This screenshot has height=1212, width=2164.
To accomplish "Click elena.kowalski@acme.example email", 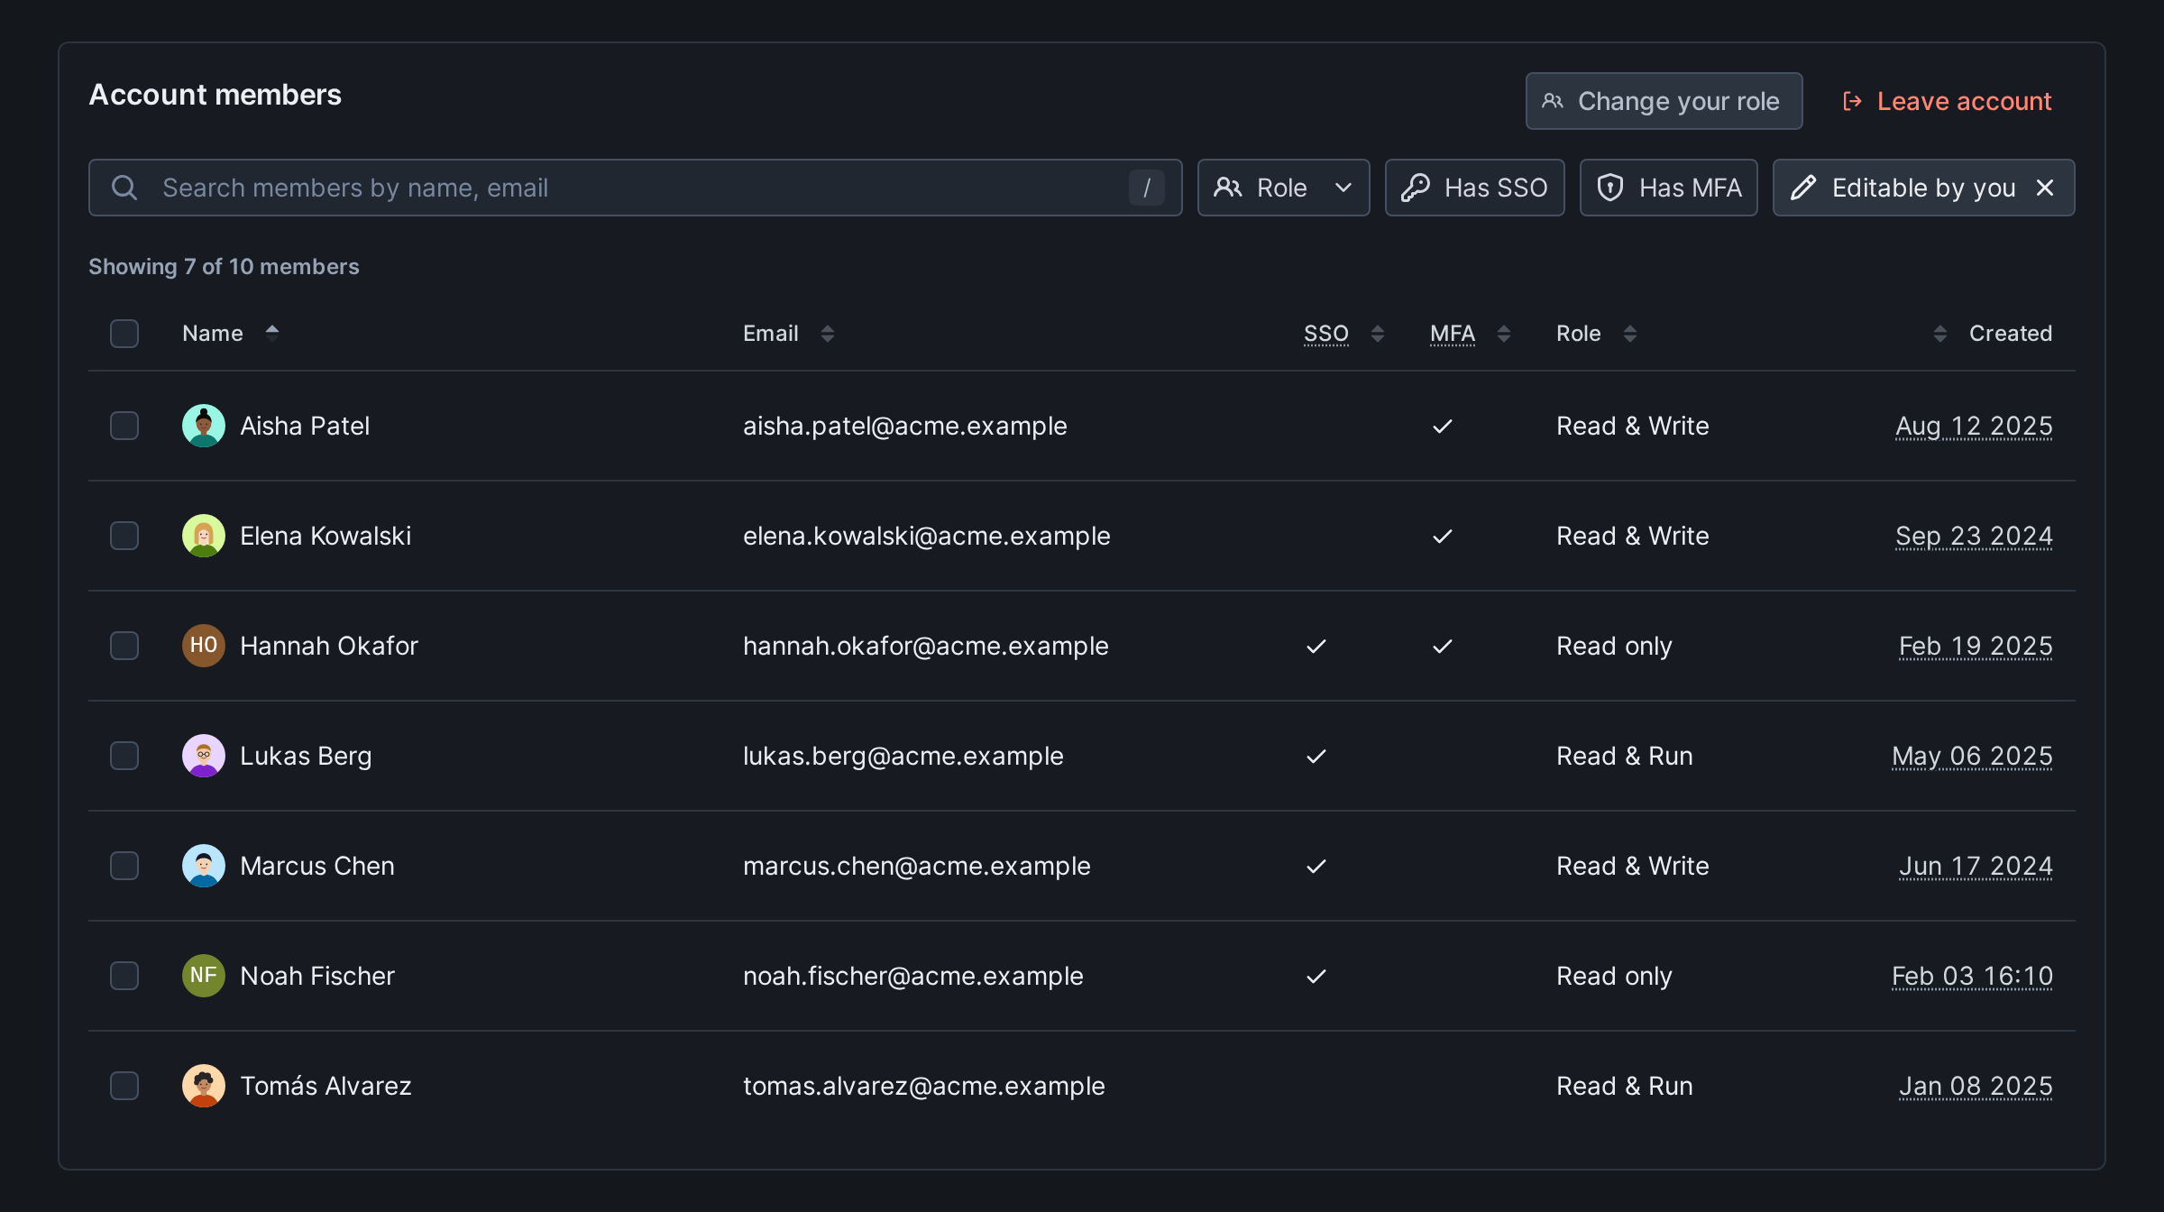I will (927, 536).
